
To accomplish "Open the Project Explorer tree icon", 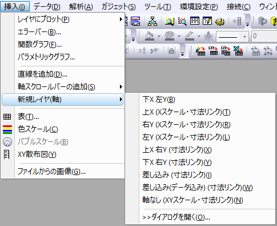I will pos(152,21).
